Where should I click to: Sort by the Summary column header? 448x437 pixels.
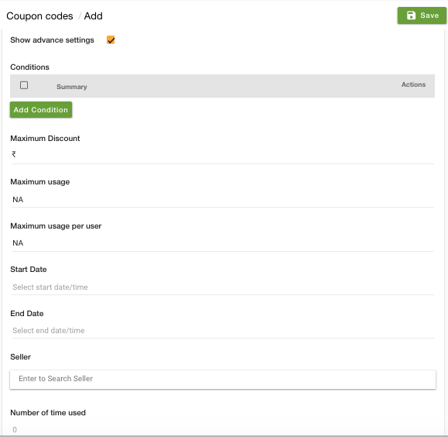pyautogui.click(x=72, y=87)
